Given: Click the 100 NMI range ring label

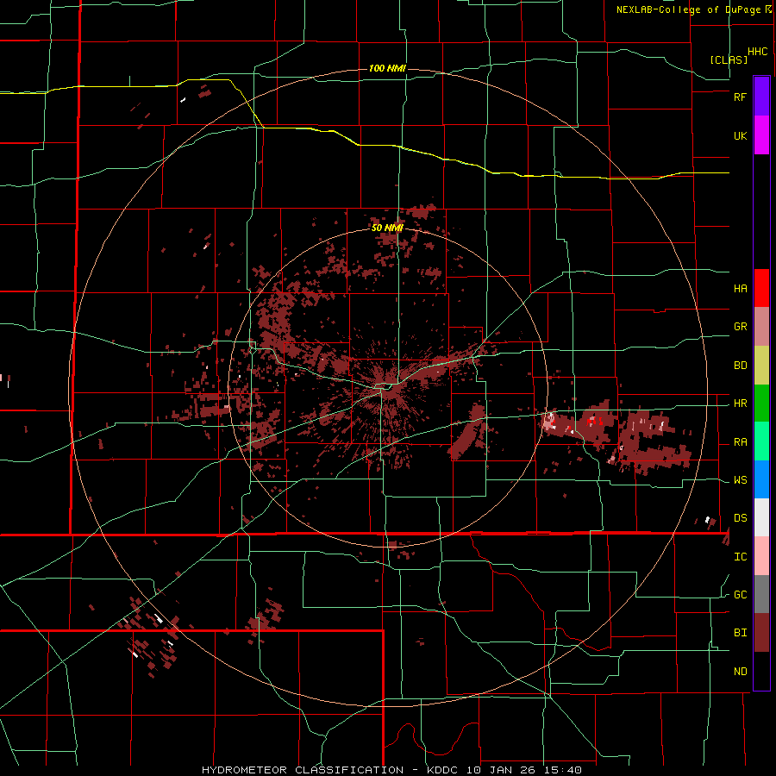Looking at the screenshot, I should tap(387, 68).
